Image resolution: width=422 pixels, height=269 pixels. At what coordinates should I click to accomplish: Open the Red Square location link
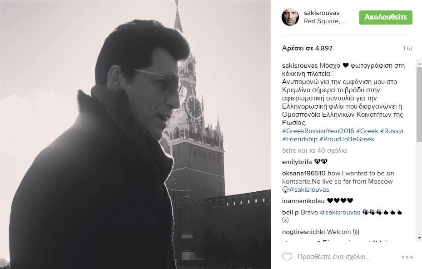click(325, 21)
